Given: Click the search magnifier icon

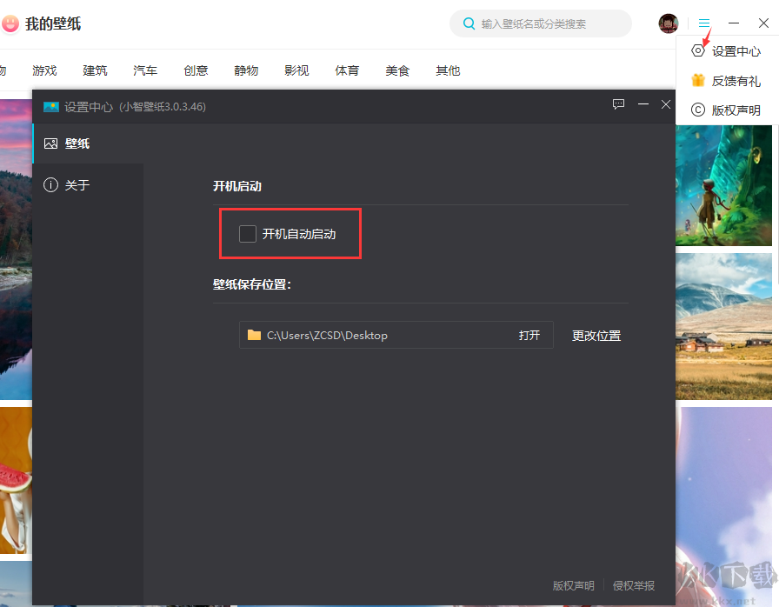Looking at the screenshot, I should point(469,23).
